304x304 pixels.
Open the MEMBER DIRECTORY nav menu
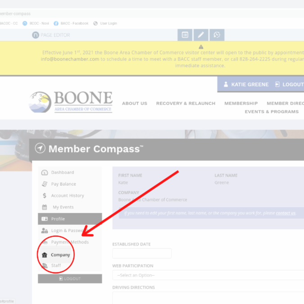286,104
